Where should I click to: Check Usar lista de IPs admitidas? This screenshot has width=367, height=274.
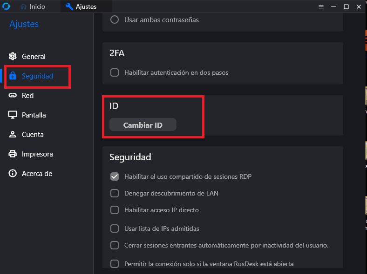[x=115, y=228]
